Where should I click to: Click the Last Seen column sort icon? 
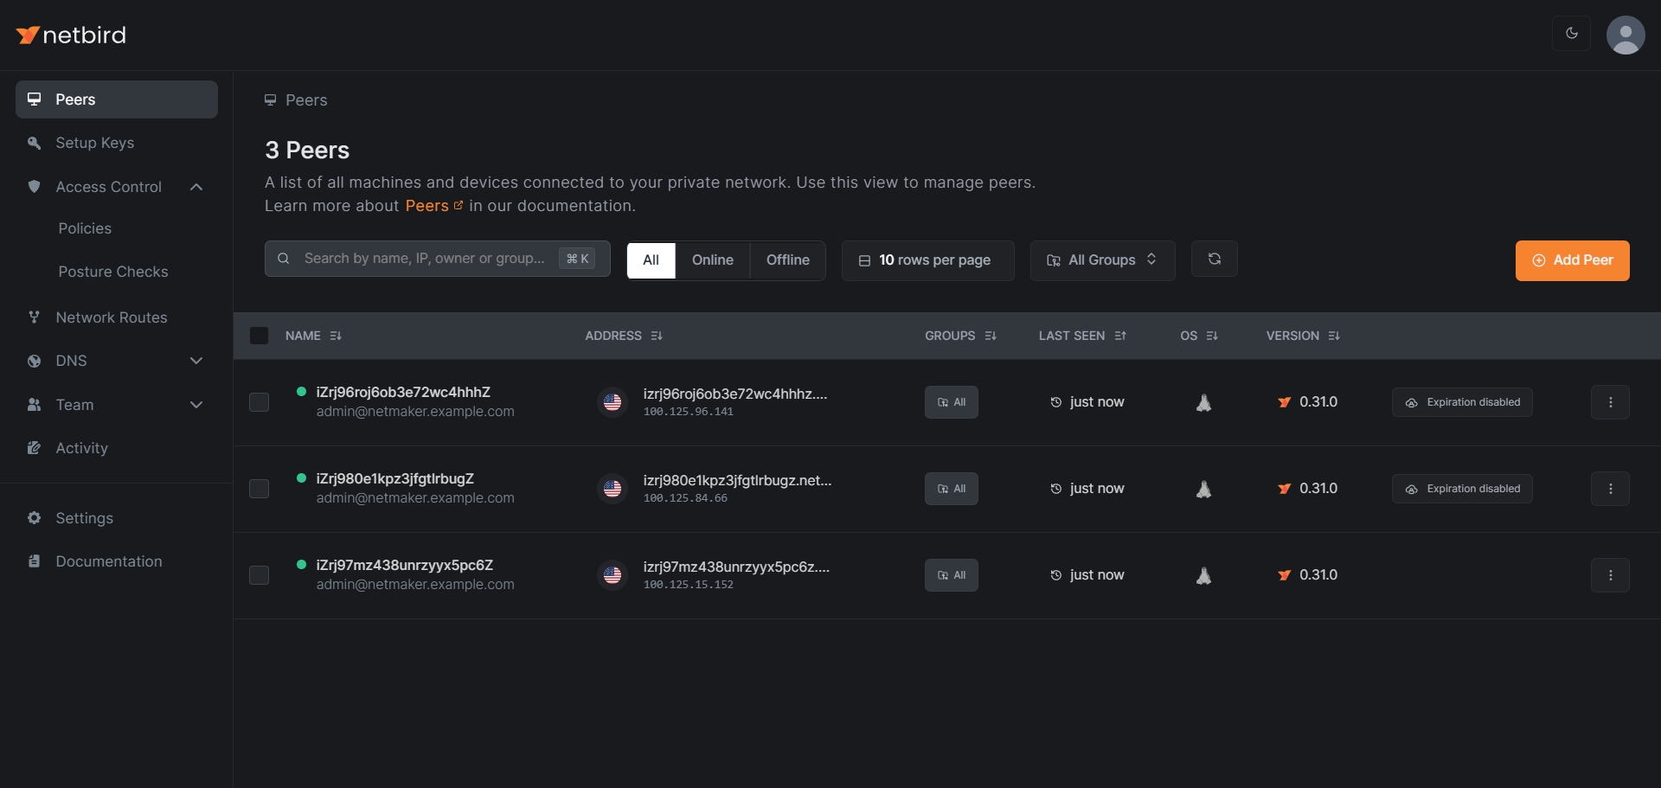tap(1120, 336)
